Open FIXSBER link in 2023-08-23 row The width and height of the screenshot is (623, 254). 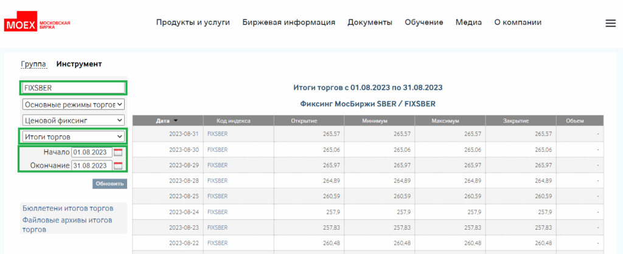218,227
